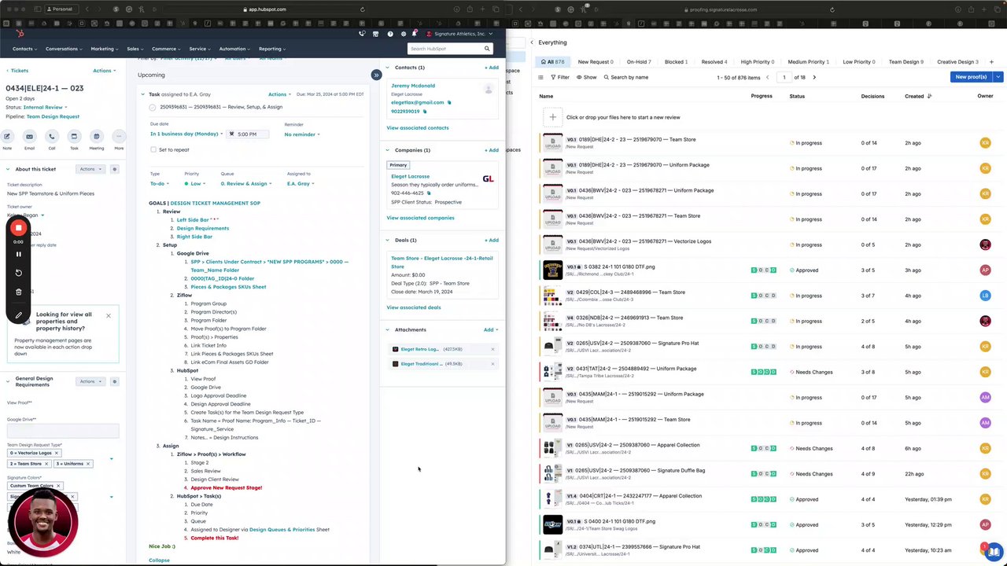
Task: Click the Task icon in ticket sidebar
Action: (74, 136)
